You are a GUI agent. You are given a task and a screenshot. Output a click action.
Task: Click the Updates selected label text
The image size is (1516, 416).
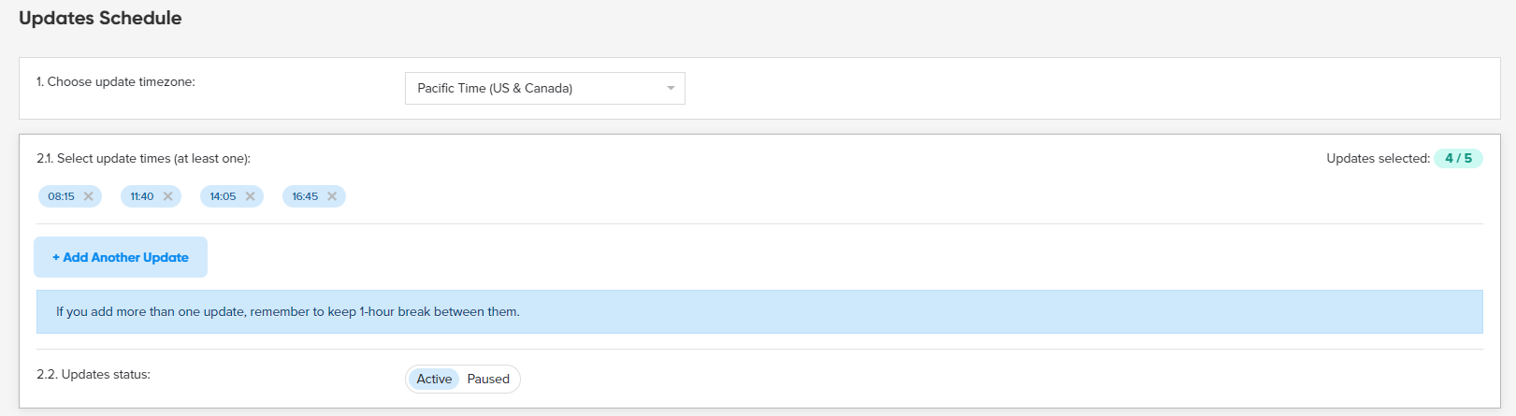1377,158
